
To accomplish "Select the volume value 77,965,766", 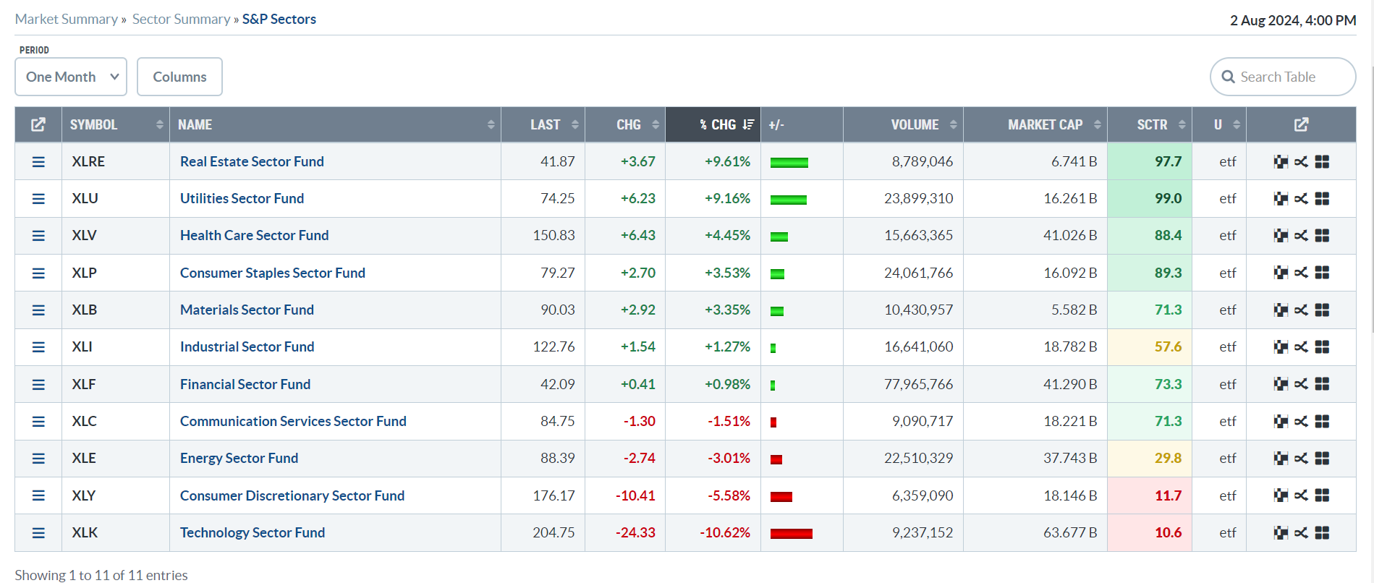I will 918,384.
